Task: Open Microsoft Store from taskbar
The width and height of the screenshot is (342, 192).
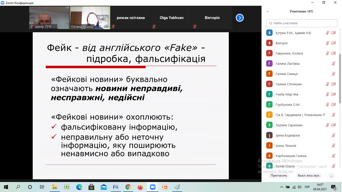Action: click(x=91, y=187)
